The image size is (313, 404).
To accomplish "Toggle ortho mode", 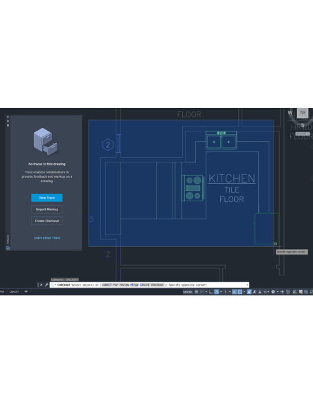I will 211,292.
